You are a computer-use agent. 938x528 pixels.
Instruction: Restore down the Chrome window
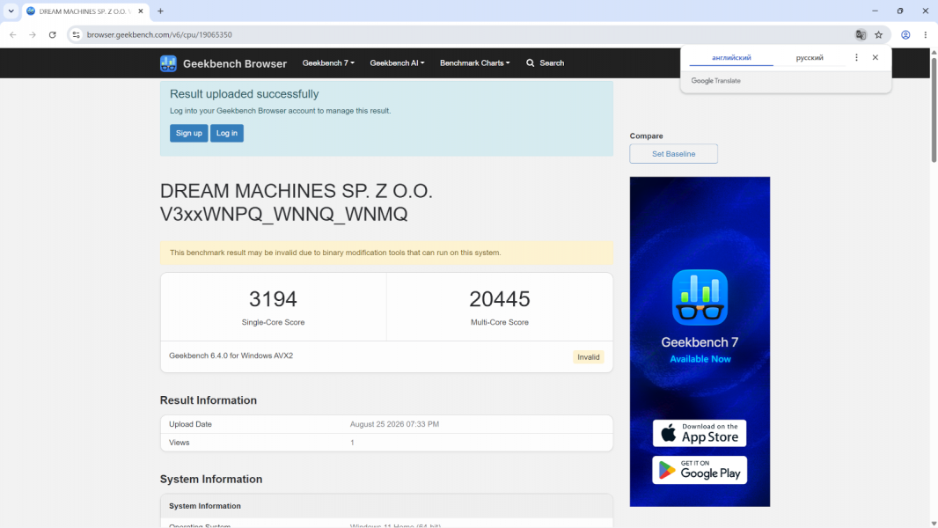pyautogui.click(x=899, y=11)
